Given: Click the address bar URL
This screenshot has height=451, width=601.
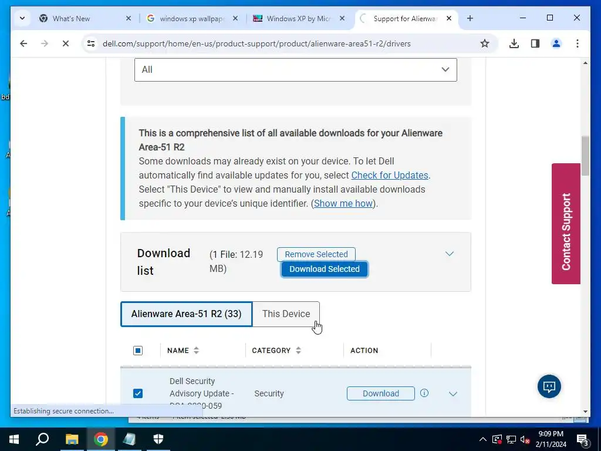Looking at the screenshot, I should (256, 43).
